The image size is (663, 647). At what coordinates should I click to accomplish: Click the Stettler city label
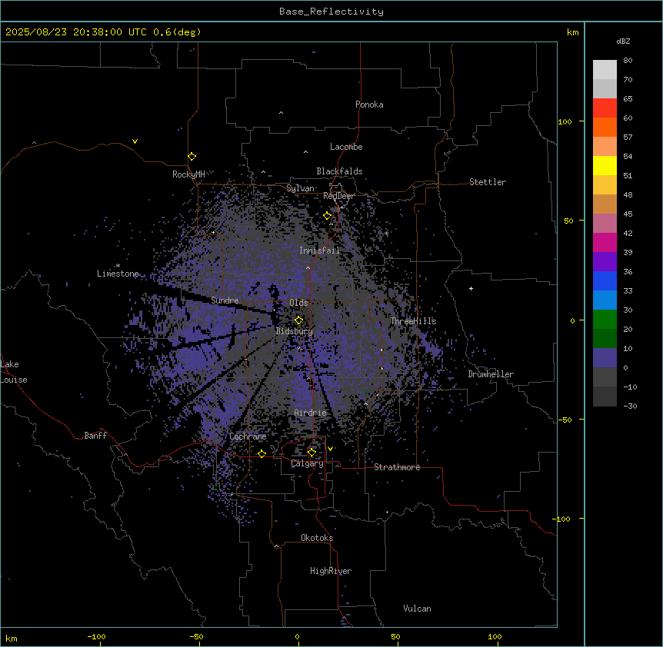pyautogui.click(x=488, y=182)
